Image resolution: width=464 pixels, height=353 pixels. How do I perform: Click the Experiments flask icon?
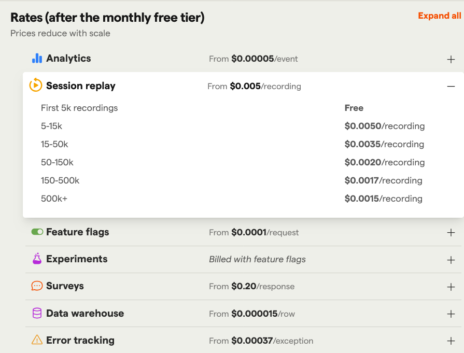[36, 258]
